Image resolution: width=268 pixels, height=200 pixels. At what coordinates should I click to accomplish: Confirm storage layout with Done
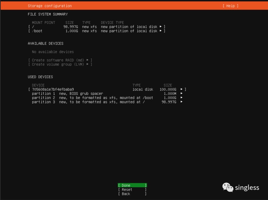click(x=132, y=185)
